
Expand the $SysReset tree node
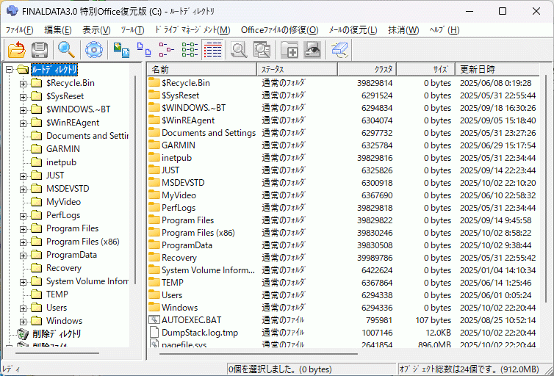point(23,97)
